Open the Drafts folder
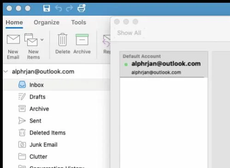 tap(57, 97)
